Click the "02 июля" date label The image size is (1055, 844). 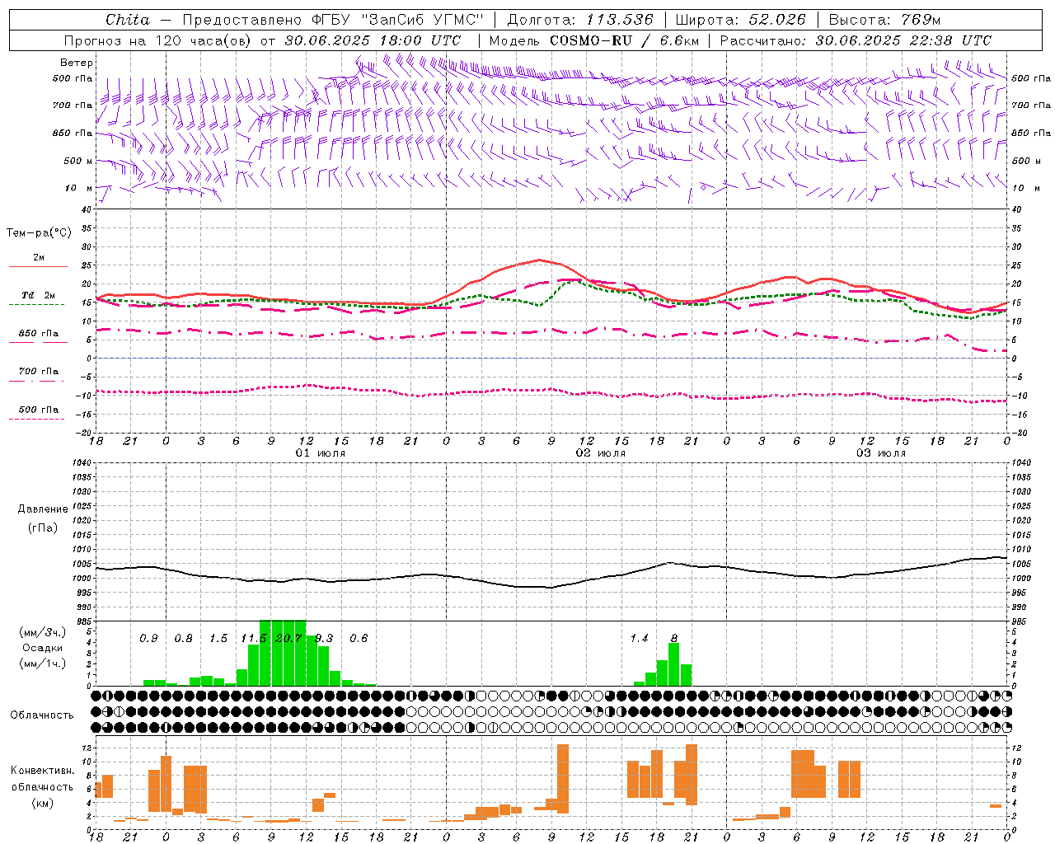click(600, 453)
